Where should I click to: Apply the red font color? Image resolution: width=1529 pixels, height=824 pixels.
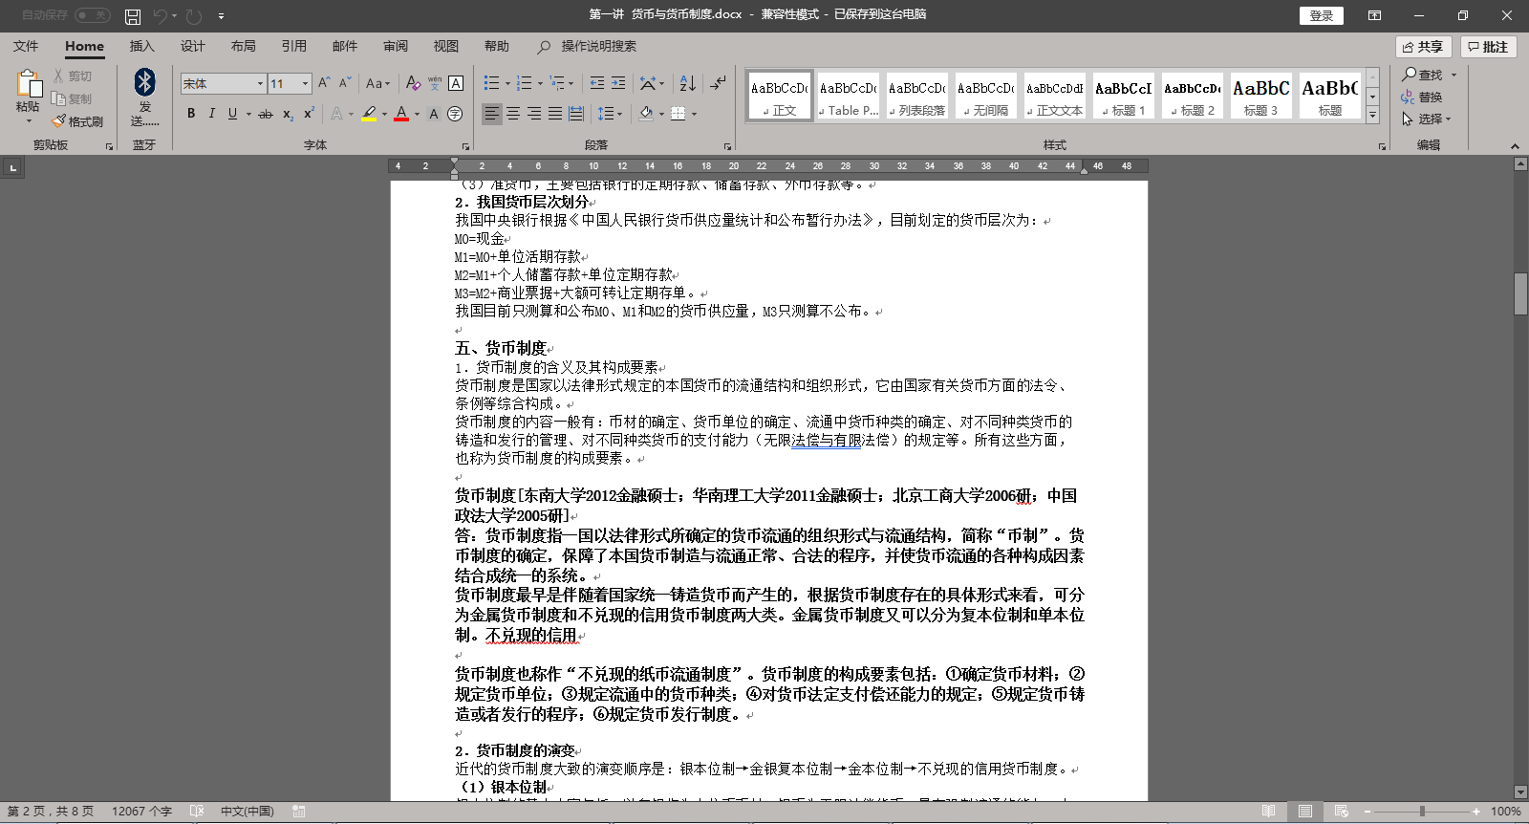pyautogui.click(x=401, y=114)
